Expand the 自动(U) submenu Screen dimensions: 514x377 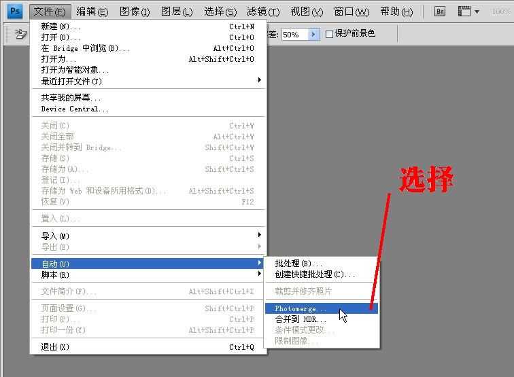[148, 264]
